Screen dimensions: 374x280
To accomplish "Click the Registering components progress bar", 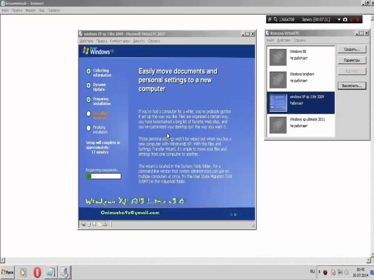I will tap(104, 176).
